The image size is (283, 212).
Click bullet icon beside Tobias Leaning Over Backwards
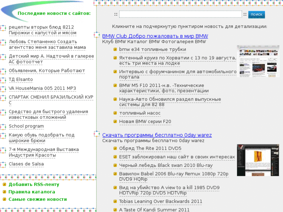point(115,201)
